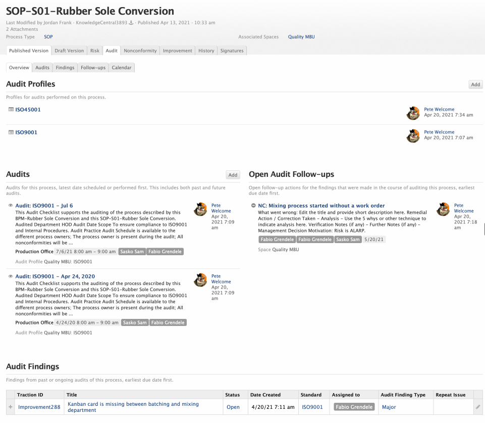485x423 pixels.
Task: Sort findings by the Date Created column header
Action: point(265,395)
